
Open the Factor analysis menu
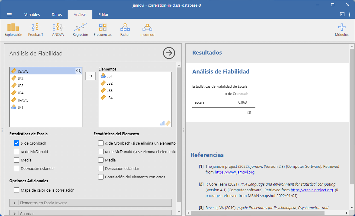point(125,30)
